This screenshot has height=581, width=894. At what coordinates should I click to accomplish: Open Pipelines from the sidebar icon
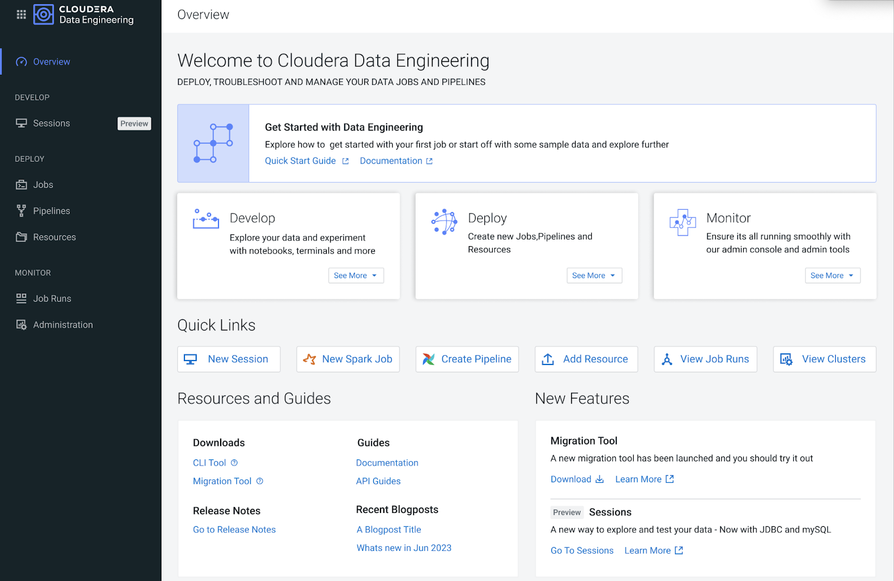tap(21, 210)
